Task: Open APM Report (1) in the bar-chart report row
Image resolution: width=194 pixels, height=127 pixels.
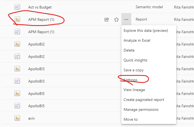Action: (x=41, y=19)
